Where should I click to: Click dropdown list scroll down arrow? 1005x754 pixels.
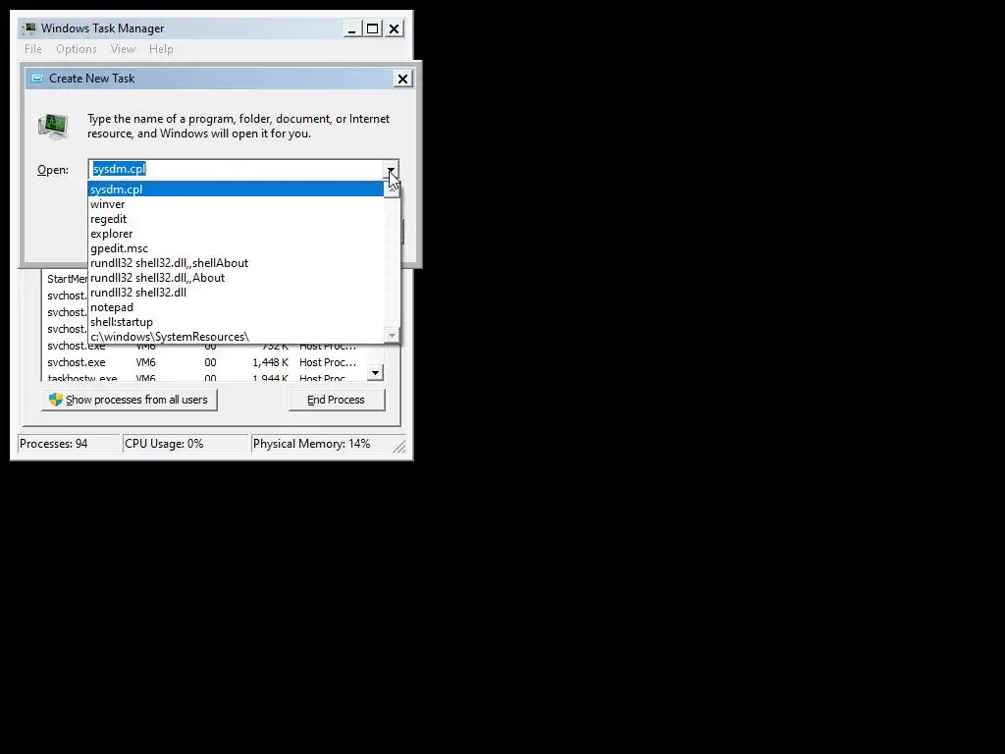pos(392,336)
